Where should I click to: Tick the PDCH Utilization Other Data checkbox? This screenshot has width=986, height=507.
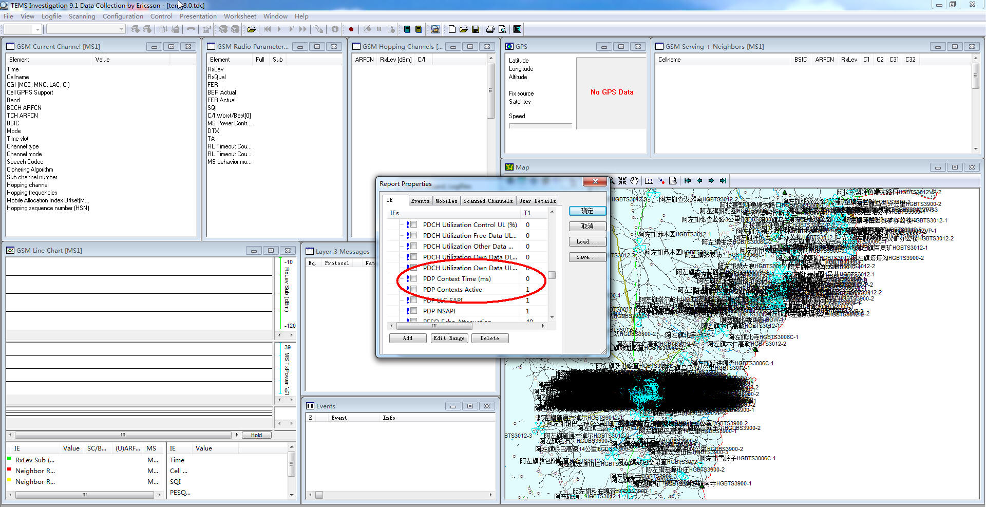[413, 246]
